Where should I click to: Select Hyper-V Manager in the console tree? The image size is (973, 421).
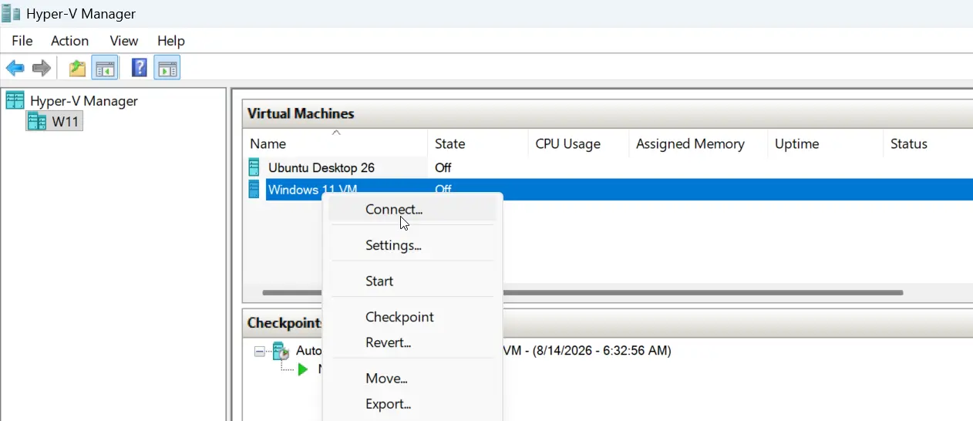pos(84,100)
